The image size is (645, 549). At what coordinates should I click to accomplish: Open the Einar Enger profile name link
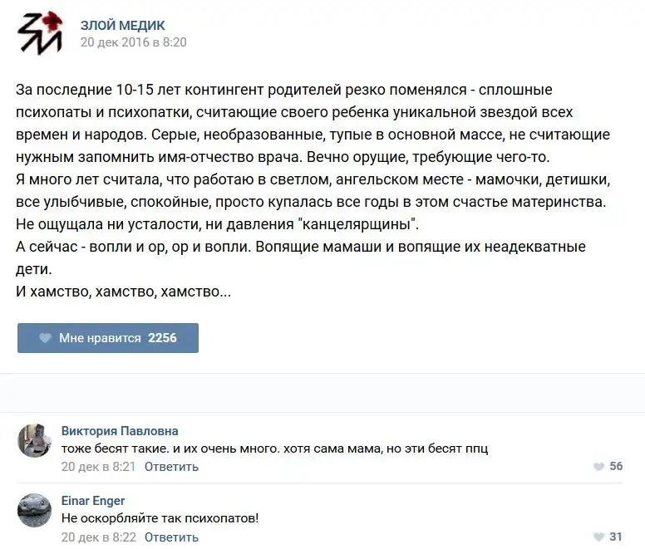pos(93,501)
